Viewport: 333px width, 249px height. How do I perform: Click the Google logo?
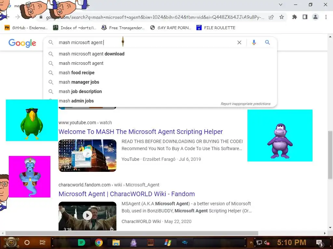[22, 43]
